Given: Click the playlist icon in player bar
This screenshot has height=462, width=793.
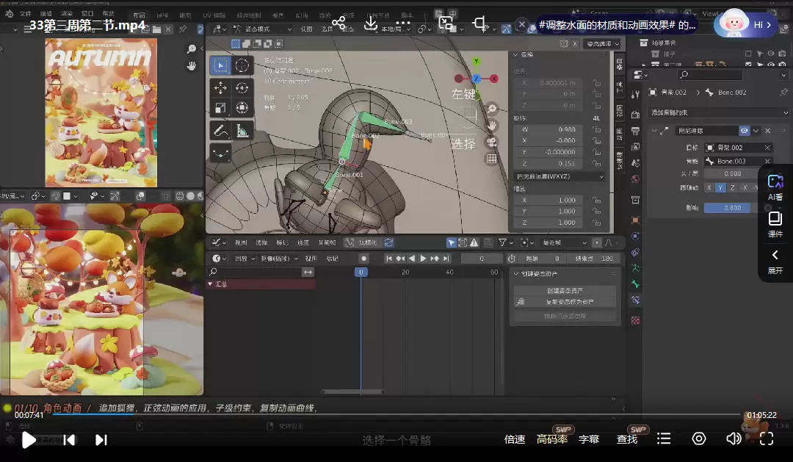Looking at the screenshot, I should 664,438.
